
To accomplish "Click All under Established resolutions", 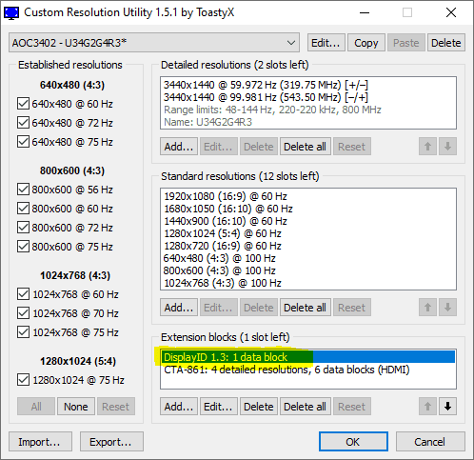I will (36, 406).
